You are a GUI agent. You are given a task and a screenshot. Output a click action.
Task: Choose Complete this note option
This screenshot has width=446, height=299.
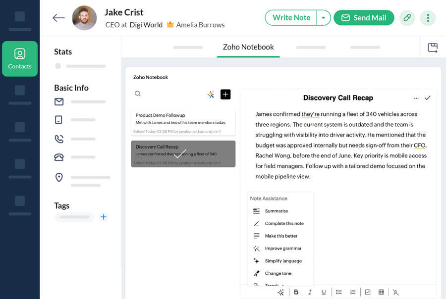pos(280,223)
